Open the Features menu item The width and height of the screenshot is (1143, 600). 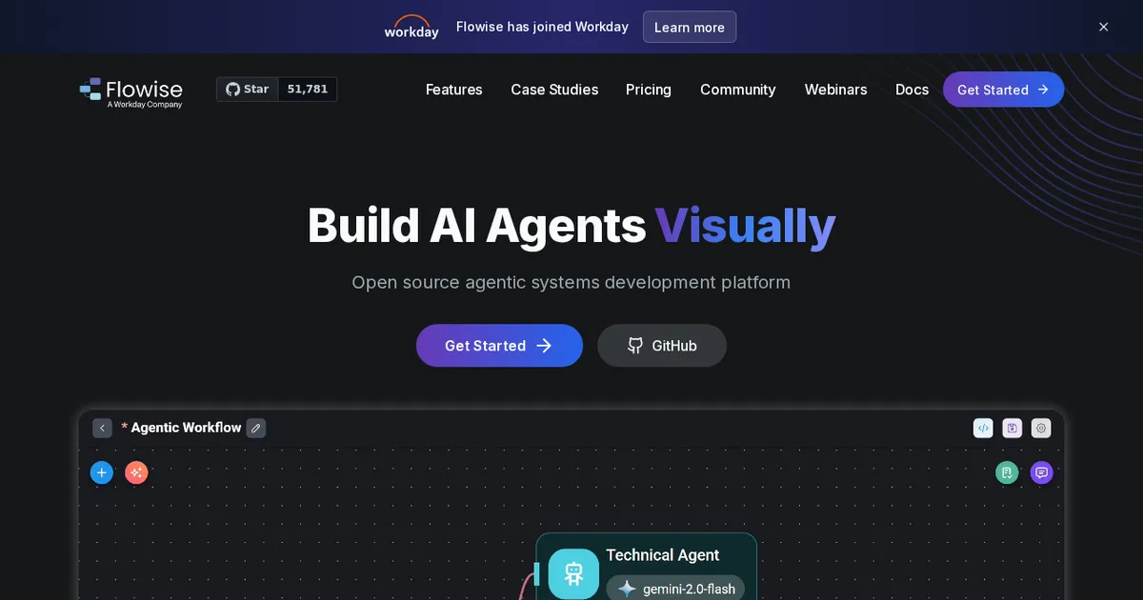(453, 90)
